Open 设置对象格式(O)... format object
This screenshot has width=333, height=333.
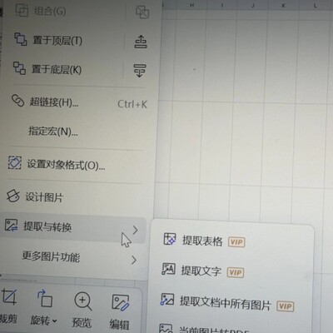(66, 165)
